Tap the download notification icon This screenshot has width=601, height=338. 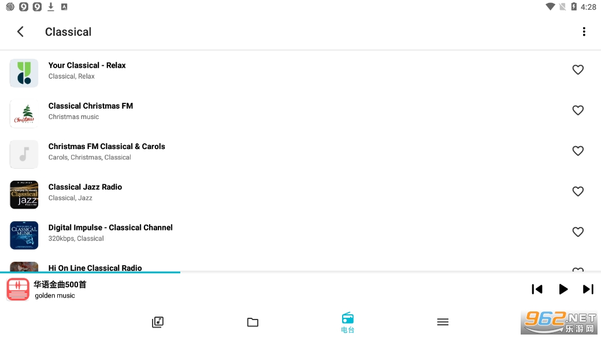point(51,7)
